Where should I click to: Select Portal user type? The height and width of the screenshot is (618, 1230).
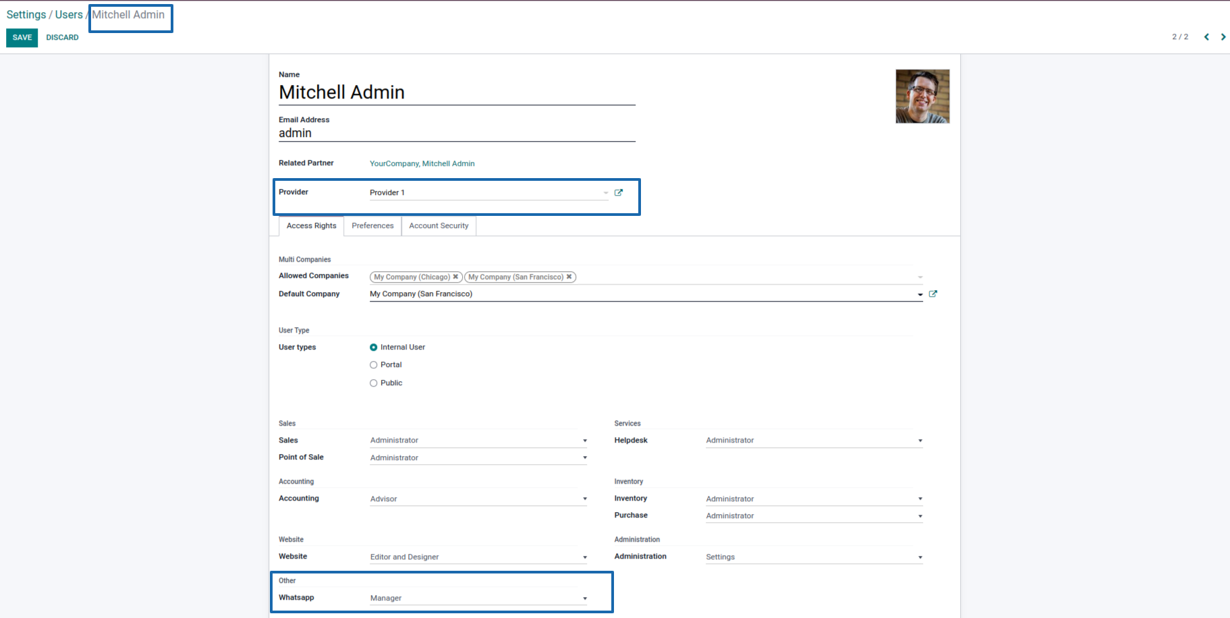click(x=374, y=365)
